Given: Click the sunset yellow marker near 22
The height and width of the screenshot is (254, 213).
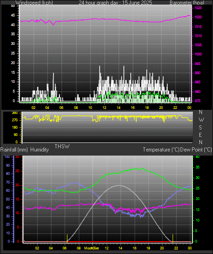Looking at the screenshot, I should pos(173,238).
